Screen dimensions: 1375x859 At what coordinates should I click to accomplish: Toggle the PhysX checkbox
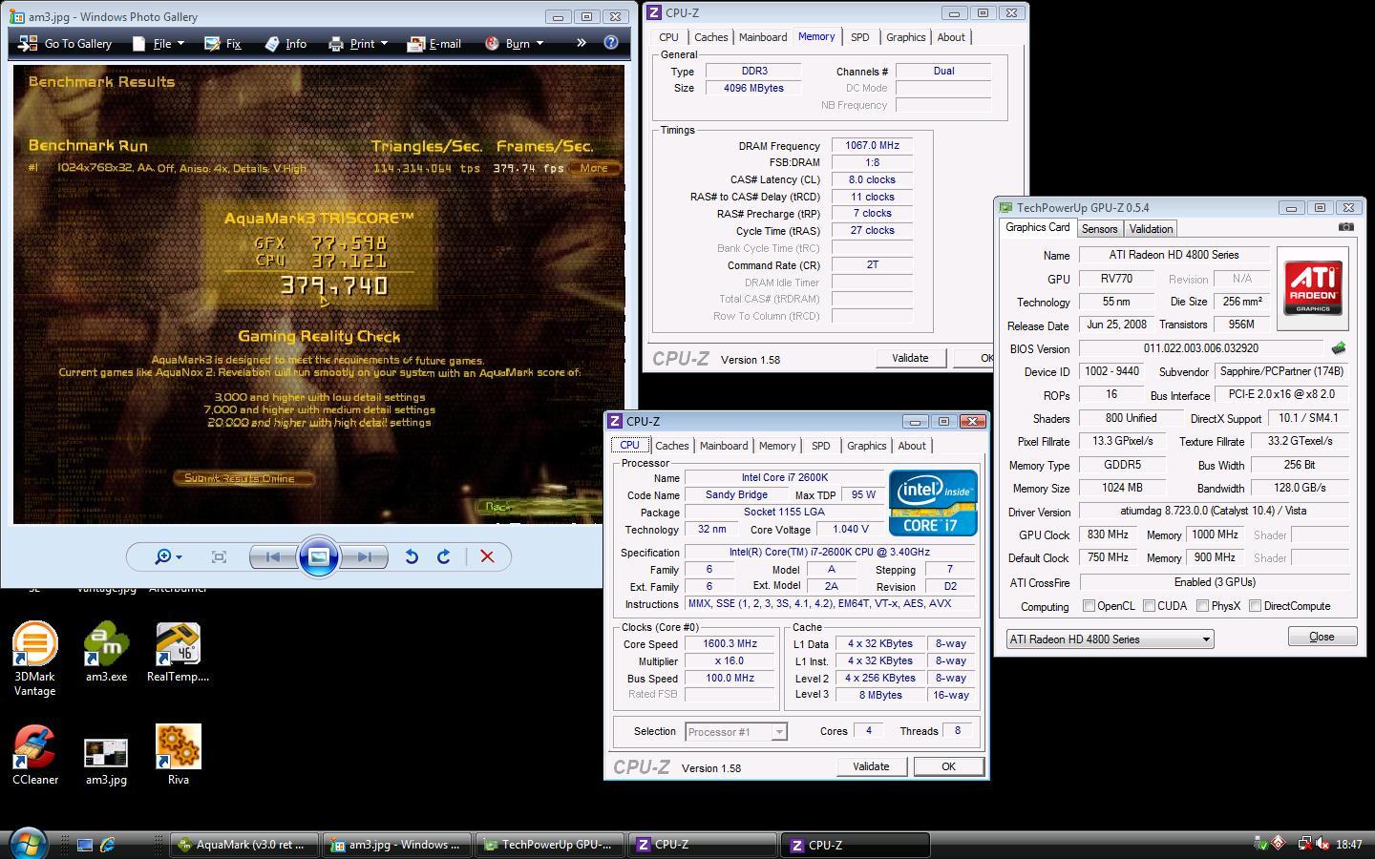coord(1202,606)
